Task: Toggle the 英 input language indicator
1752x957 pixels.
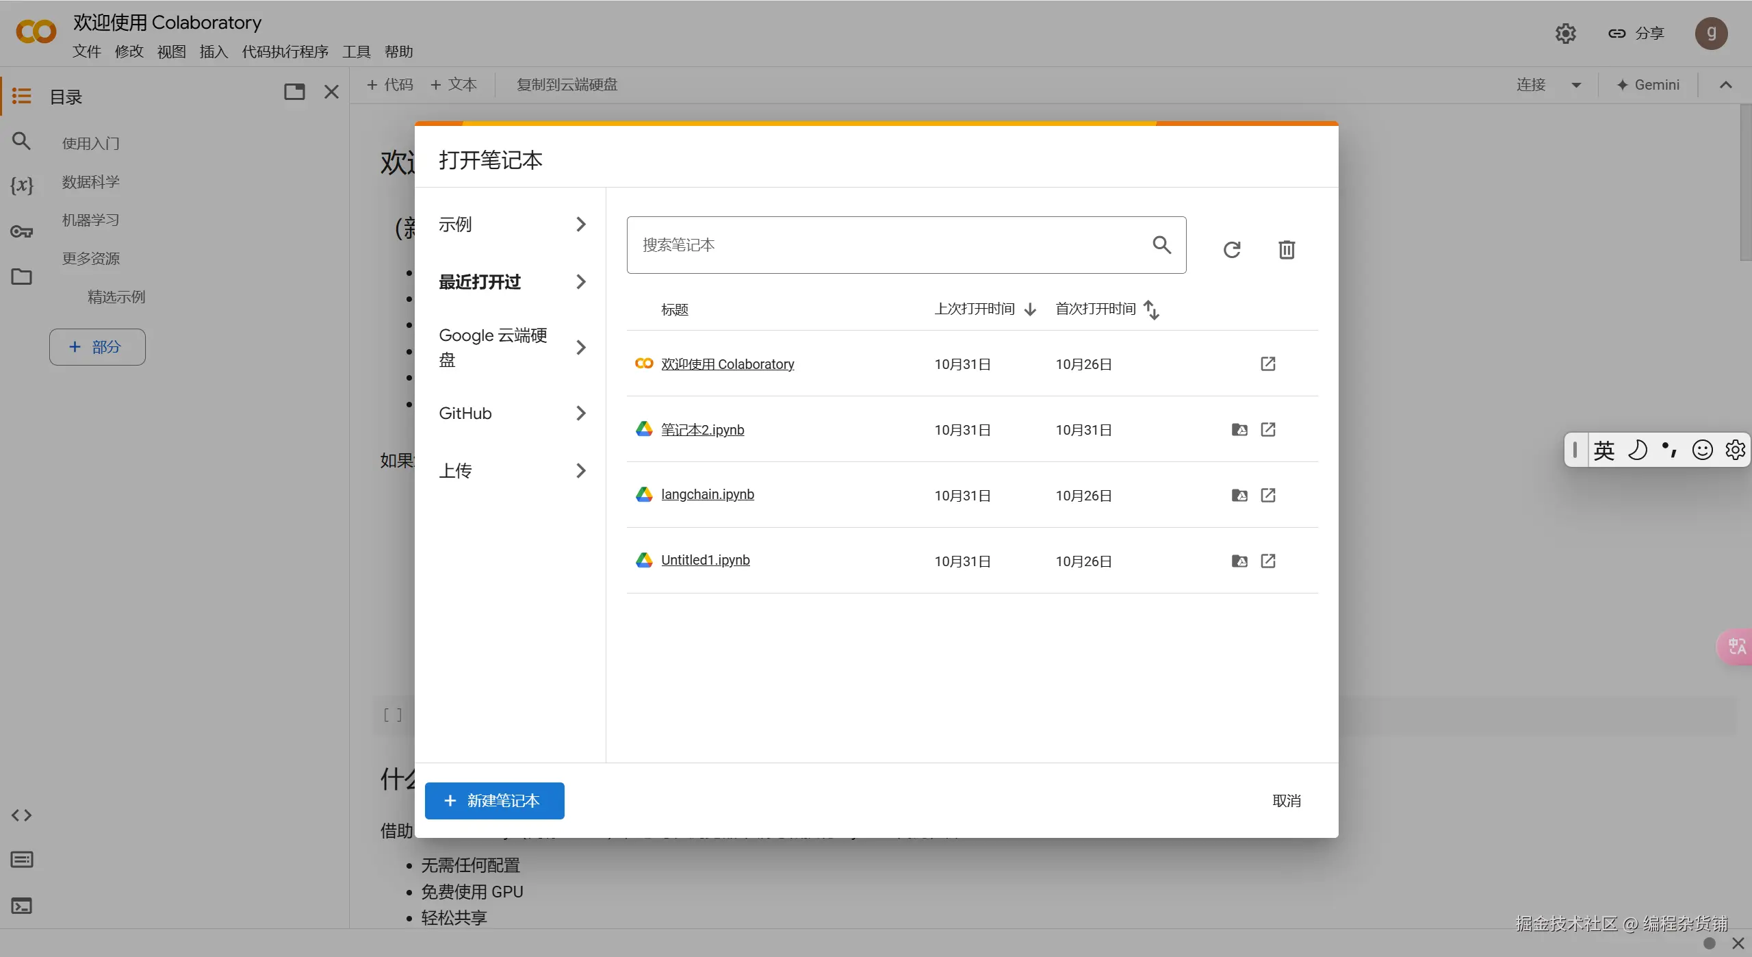Action: (1603, 450)
